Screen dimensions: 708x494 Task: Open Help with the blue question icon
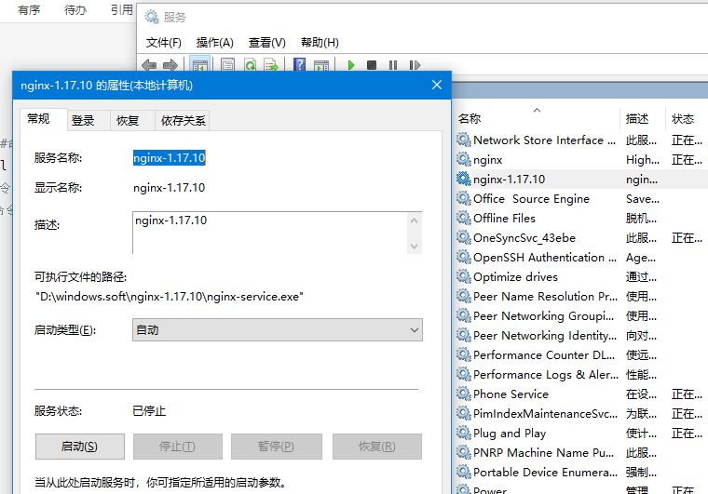point(299,65)
